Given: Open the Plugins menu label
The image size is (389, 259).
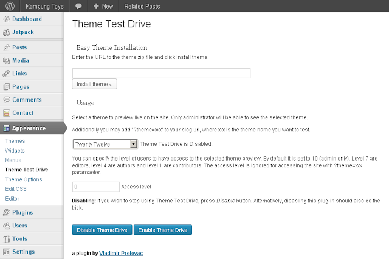Looking at the screenshot, I should pos(22,213).
